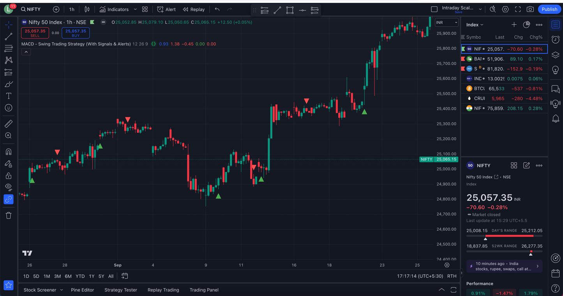Select the patterns drawing tool
563x296 pixels.
pyautogui.click(x=9, y=60)
